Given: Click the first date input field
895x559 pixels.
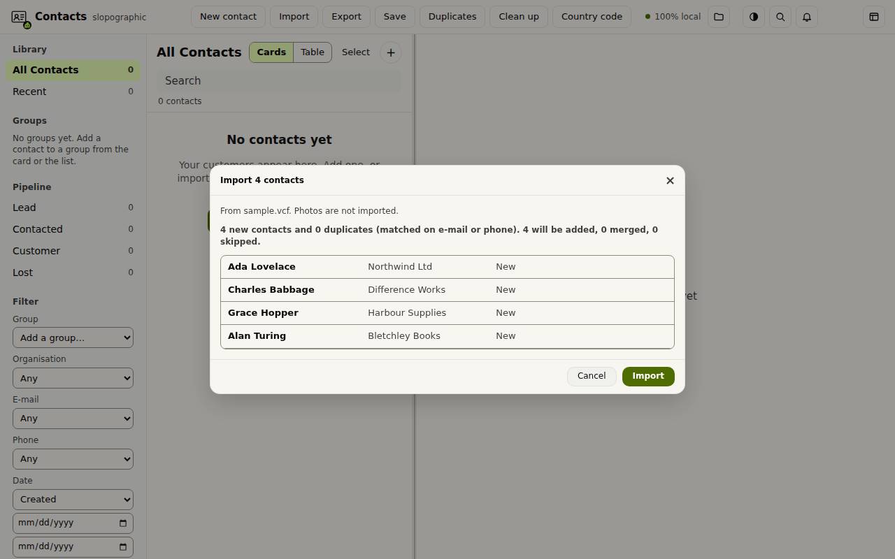Looking at the screenshot, I should (73, 523).
